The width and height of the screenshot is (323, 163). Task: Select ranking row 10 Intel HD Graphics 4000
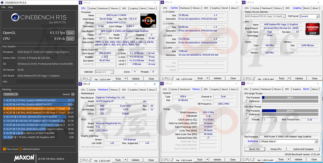[38, 137]
